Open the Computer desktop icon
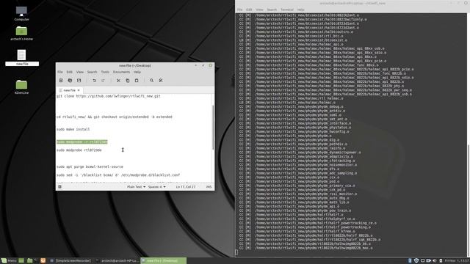 [x=21, y=13]
